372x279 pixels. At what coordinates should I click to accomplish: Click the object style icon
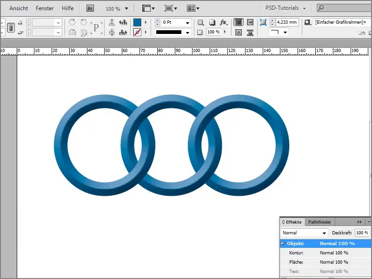coord(308,22)
